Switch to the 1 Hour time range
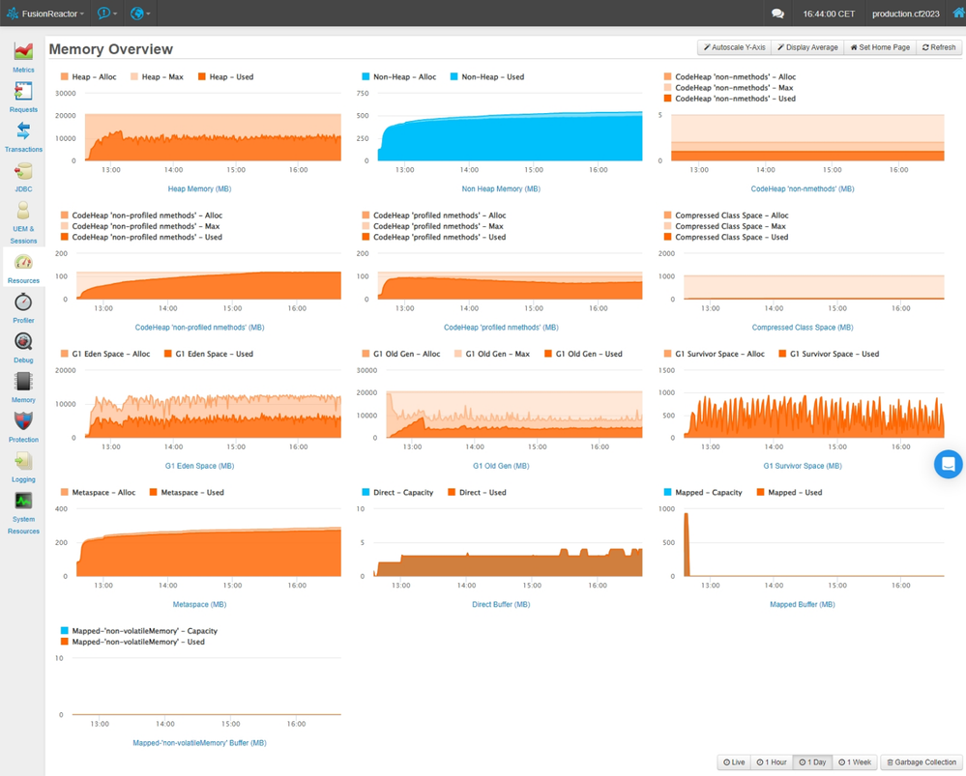This screenshot has height=776, width=966. point(772,762)
